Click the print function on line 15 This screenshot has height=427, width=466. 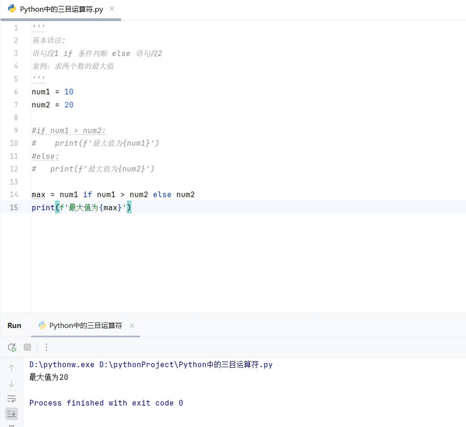click(43, 208)
